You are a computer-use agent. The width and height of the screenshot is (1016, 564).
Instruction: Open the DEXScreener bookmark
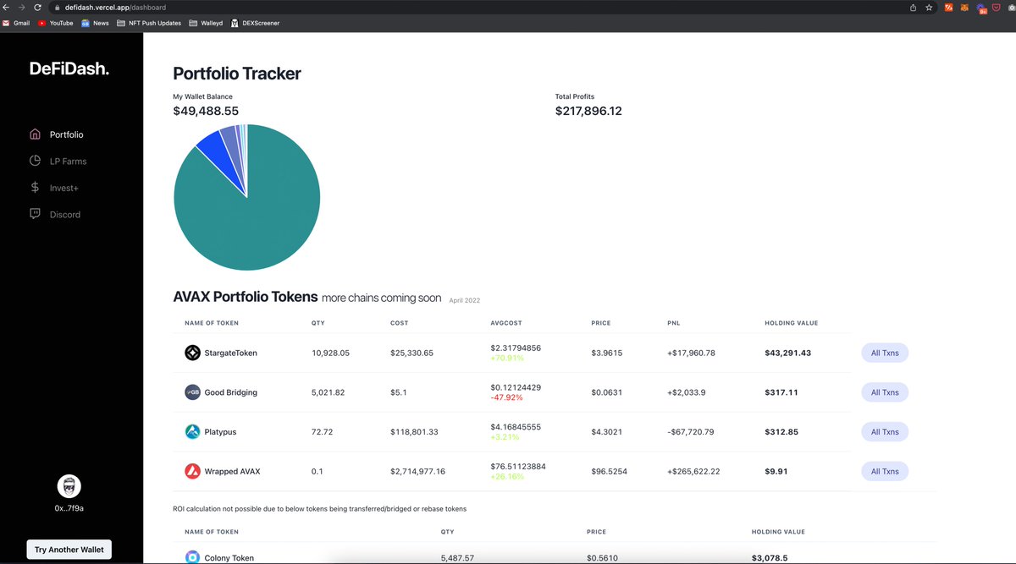255,23
